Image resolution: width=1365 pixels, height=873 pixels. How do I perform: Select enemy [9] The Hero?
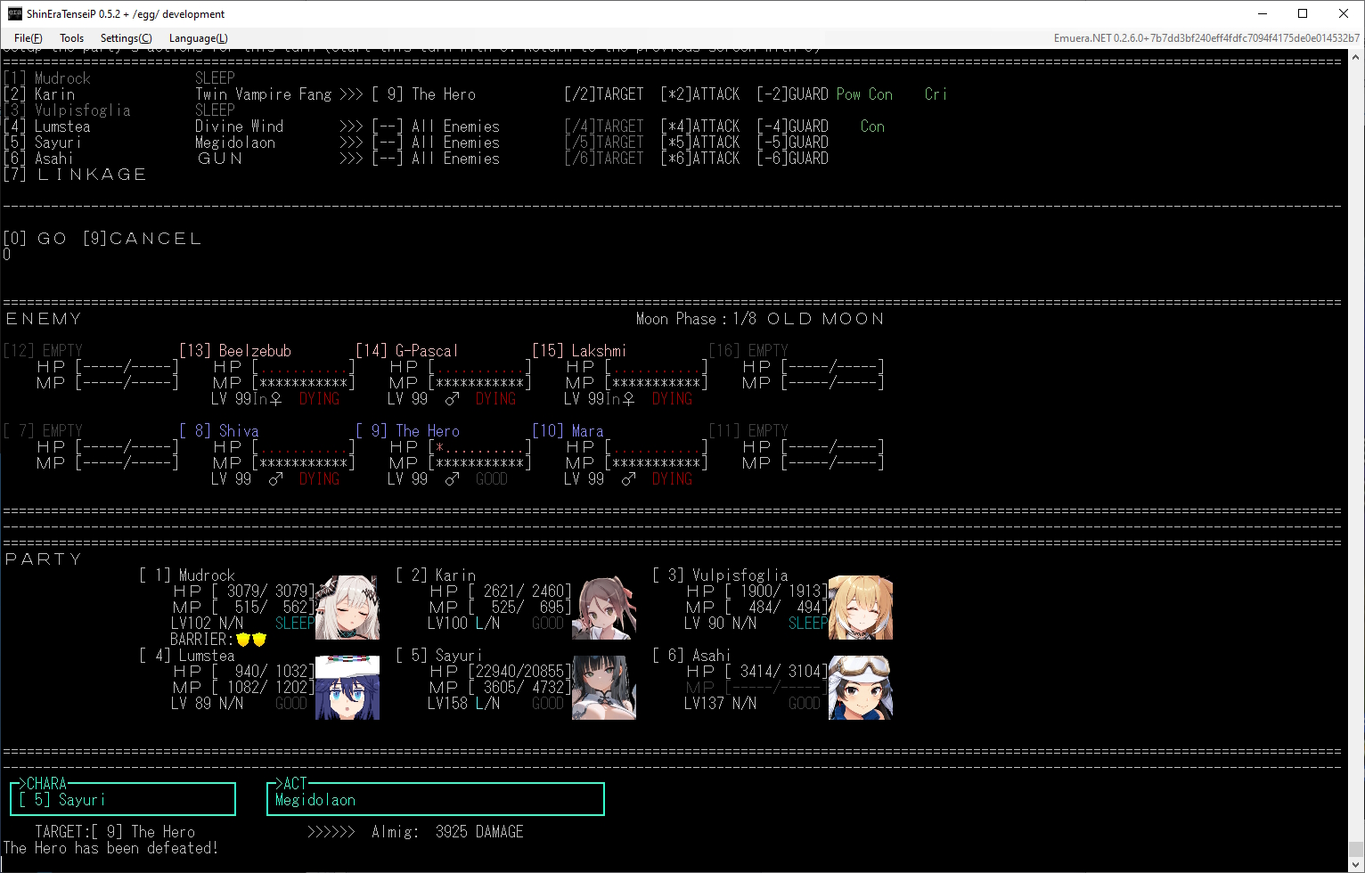[408, 431]
